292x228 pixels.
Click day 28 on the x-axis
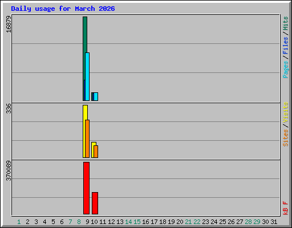point(248,222)
